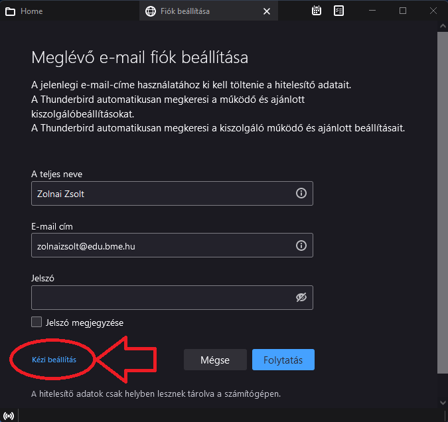Screen dimensions: 448x422
Task: Switch to the Home tab
Action: coord(70,11)
